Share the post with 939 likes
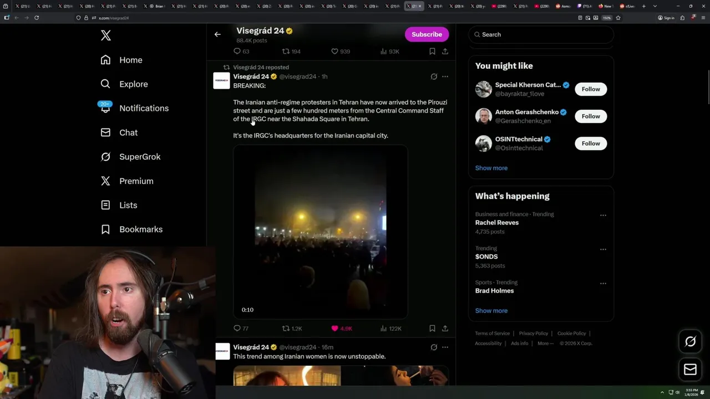The image size is (710, 399). (x=445, y=52)
